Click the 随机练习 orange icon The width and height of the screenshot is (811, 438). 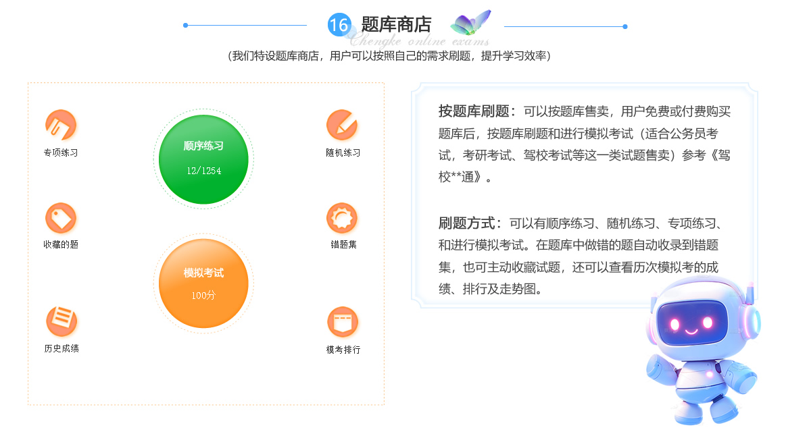pyautogui.click(x=342, y=125)
